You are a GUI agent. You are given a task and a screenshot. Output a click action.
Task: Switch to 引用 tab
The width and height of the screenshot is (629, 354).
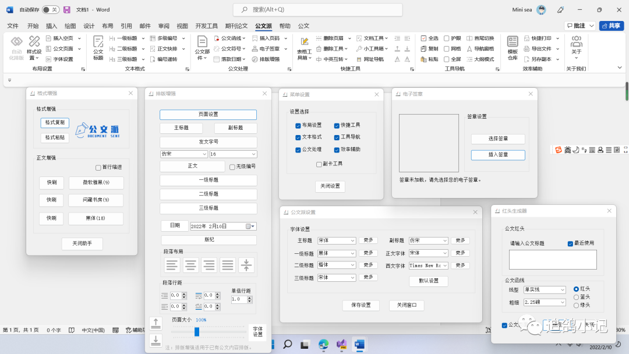tap(126, 26)
